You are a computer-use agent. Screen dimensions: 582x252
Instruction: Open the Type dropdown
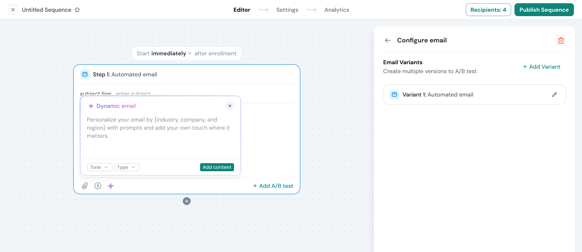[127, 167]
